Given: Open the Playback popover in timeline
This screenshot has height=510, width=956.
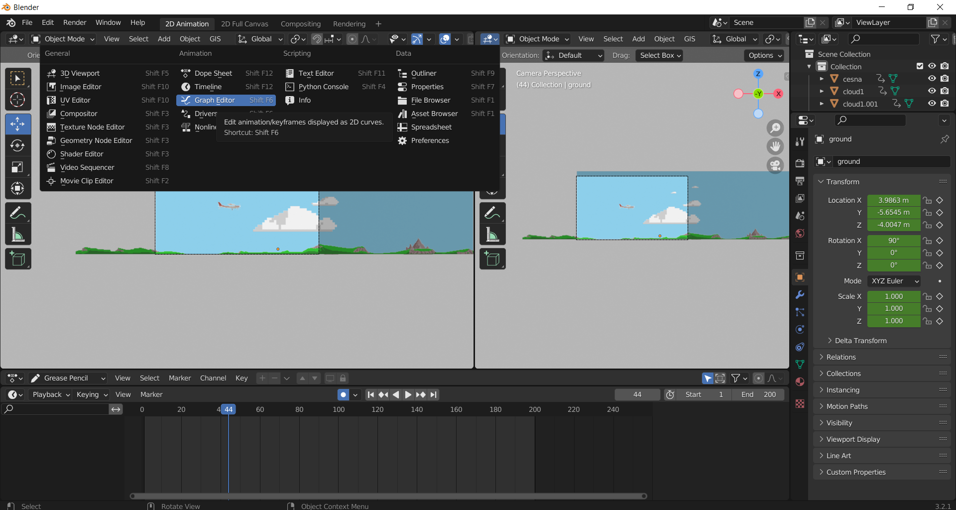Looking at the screenshot, I should point(50,394).
